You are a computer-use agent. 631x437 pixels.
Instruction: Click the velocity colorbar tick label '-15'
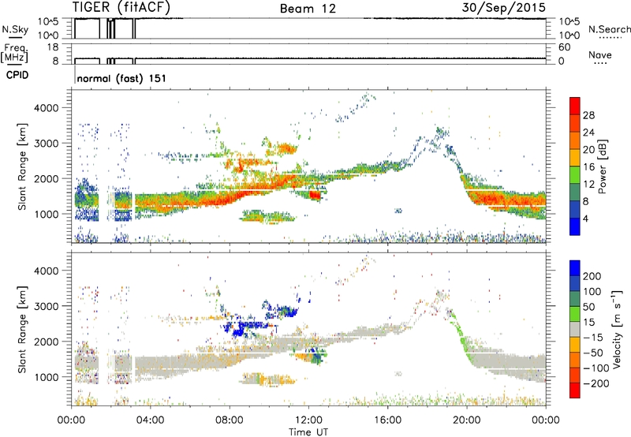pos(593,337)
